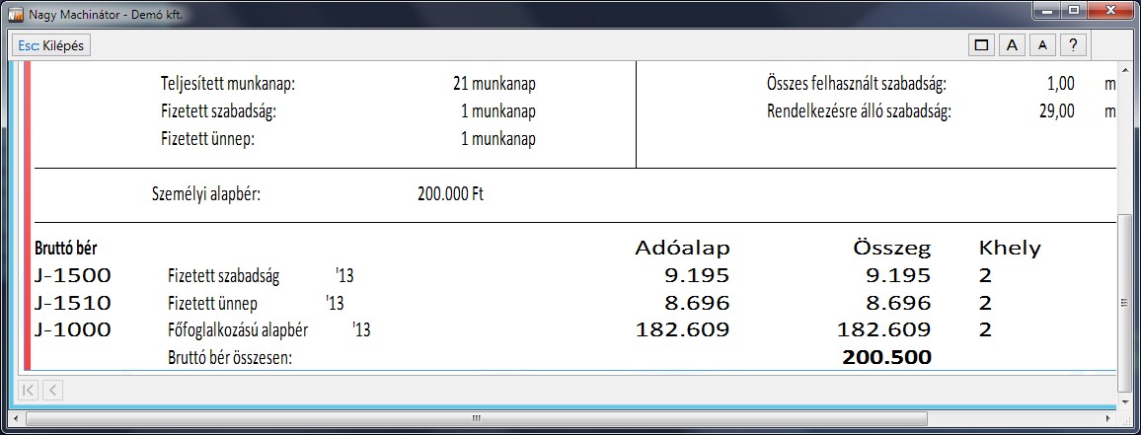Select the J-1510 code text
Viewport: 1141px width, 435px height.
click(73, 303)
